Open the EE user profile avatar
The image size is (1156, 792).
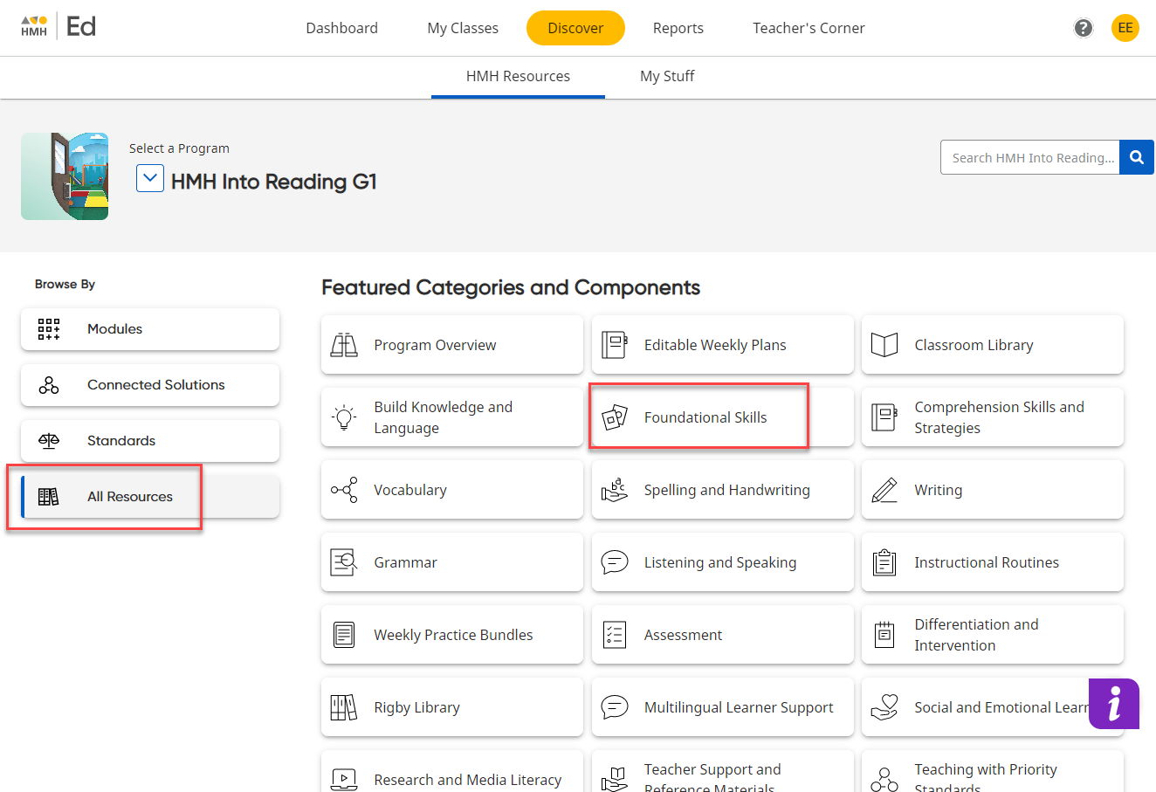(1125, 28)
